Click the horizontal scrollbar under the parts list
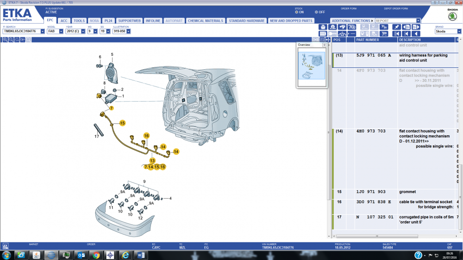 point(377,236)
